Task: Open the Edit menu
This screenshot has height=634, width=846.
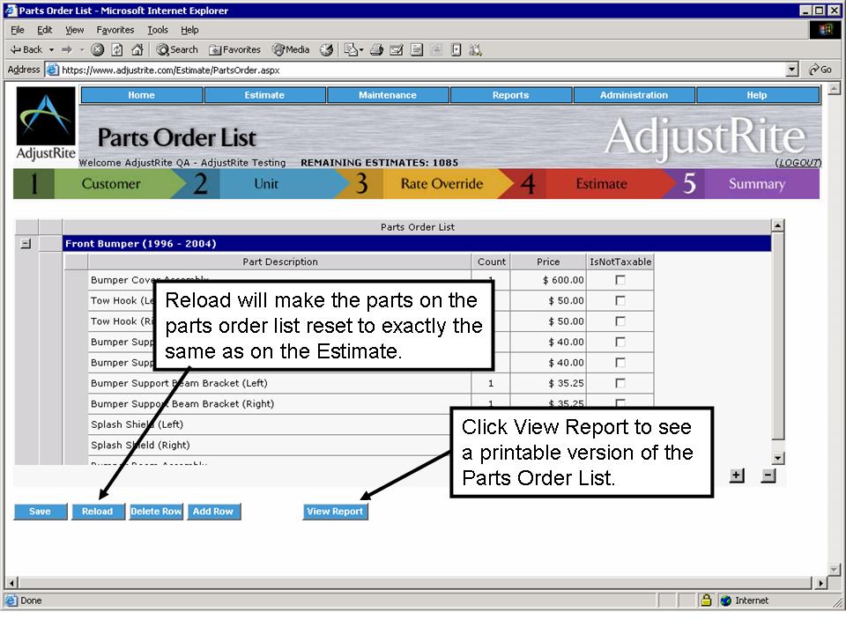Action: (44, 30)
